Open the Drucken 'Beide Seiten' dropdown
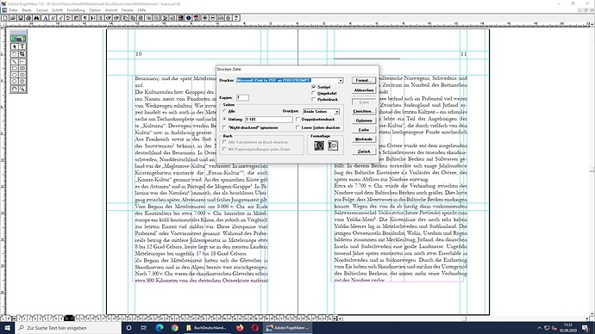The height and width of the screenshot is (334, 595). (336, 112)
